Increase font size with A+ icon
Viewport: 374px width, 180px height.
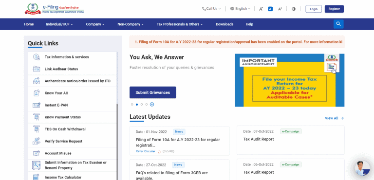[280, 9]
